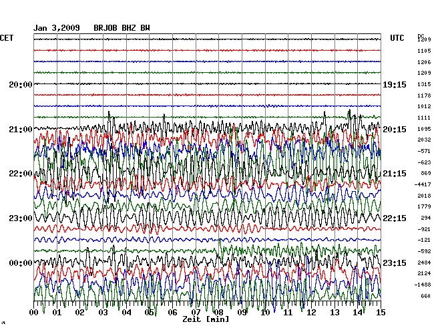Viewport: 434px width, 330px height.
Task: Click minute-axis tick label '01'
Action: 57,313
